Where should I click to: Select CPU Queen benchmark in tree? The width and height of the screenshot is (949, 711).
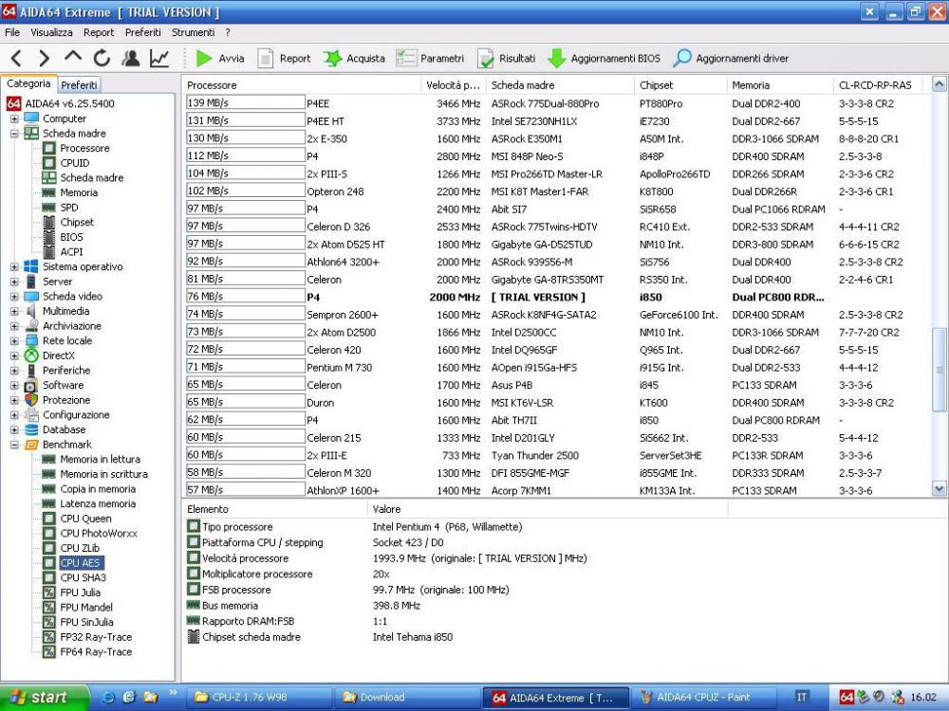pos(85,519)
